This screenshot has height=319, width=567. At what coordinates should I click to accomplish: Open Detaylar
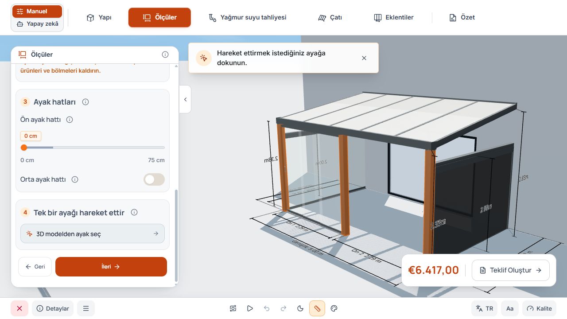(x=53, y=308)
